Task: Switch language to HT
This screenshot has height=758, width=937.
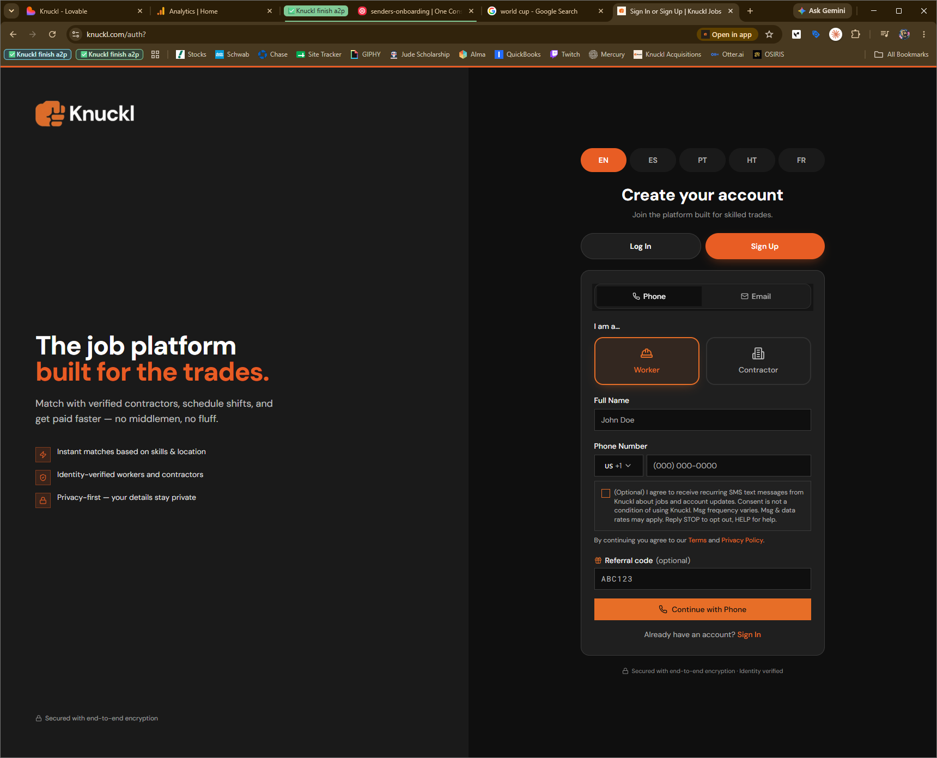Action: (752, 160)
